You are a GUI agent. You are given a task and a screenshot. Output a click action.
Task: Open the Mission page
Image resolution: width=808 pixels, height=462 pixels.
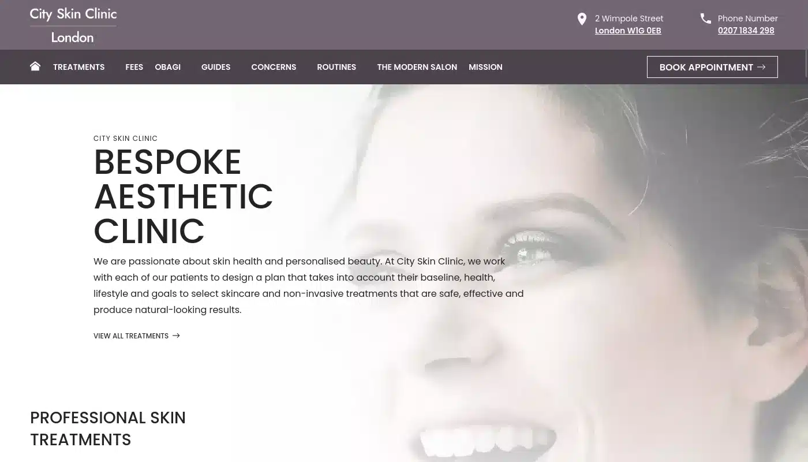coord(485,67)
